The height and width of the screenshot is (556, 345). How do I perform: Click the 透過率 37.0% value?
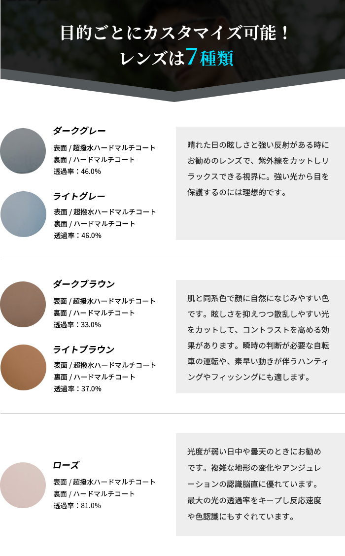point(77,388)
